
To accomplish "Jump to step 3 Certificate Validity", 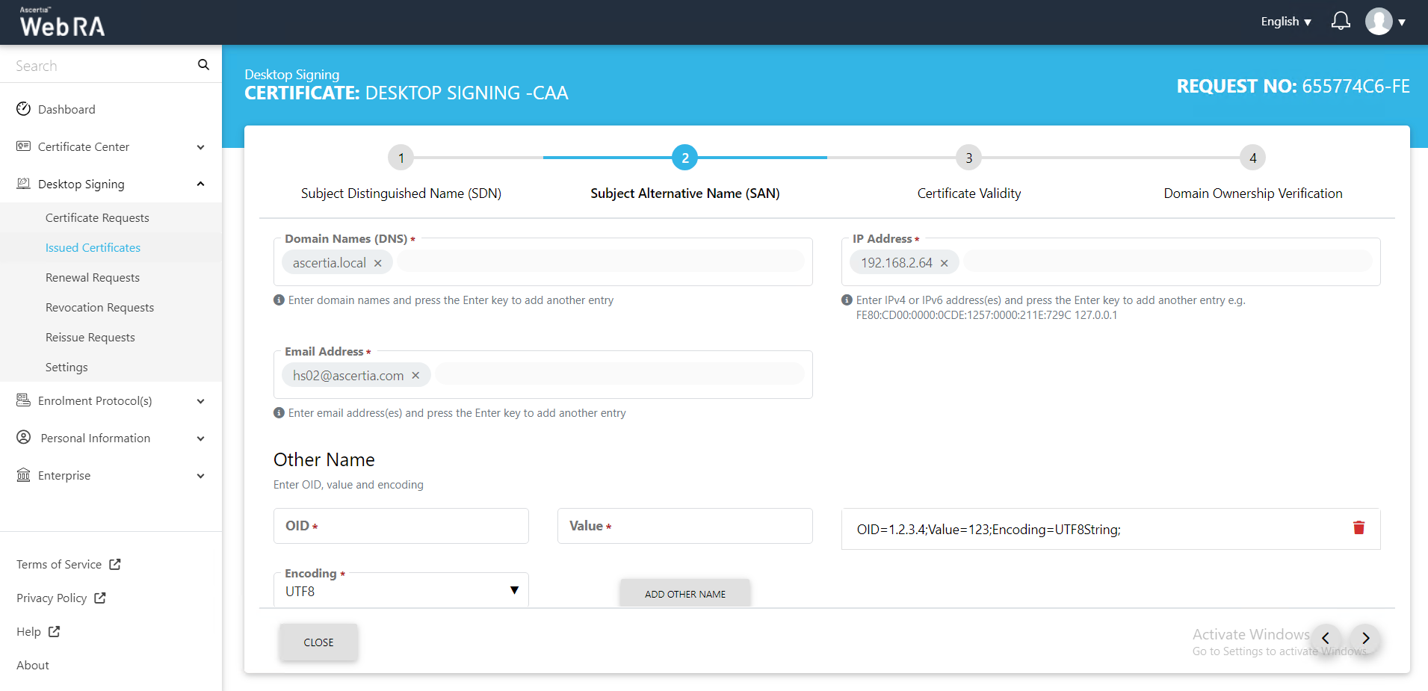I will coord(968,158).
